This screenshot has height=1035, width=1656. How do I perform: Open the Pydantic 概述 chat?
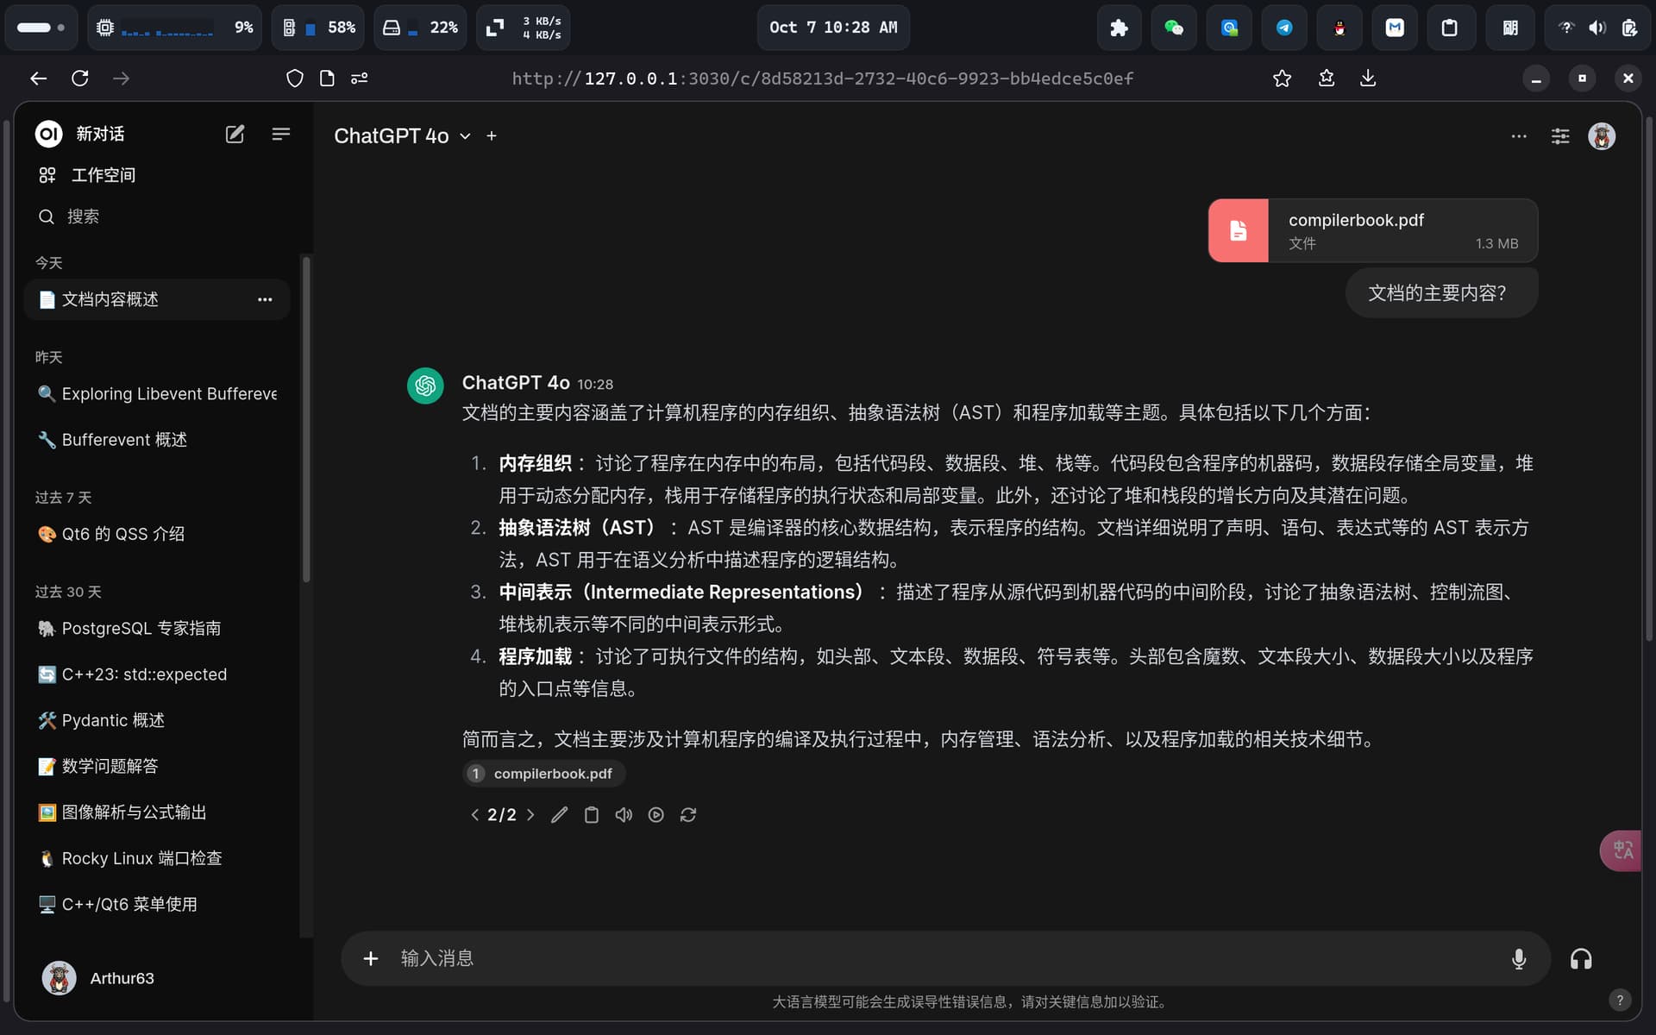[x=157, y=720]
